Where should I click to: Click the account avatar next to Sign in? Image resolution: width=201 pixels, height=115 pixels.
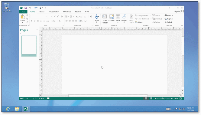click(x=182, y=11)
